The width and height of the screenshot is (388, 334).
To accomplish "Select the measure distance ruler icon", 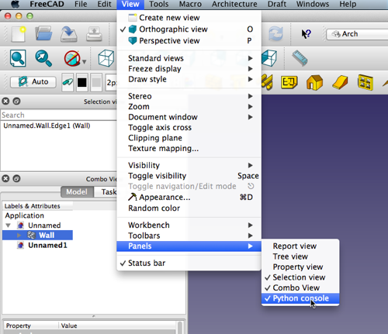I will [300, 58].
